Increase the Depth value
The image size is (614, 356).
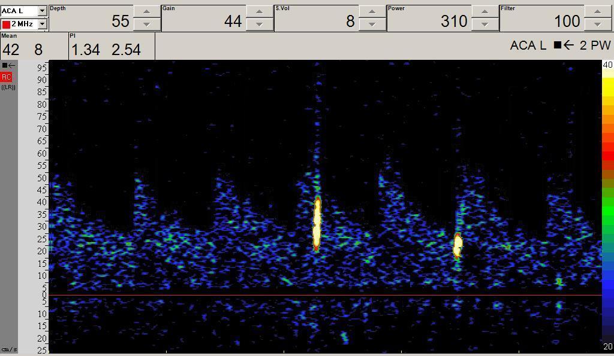pos(146,12)
